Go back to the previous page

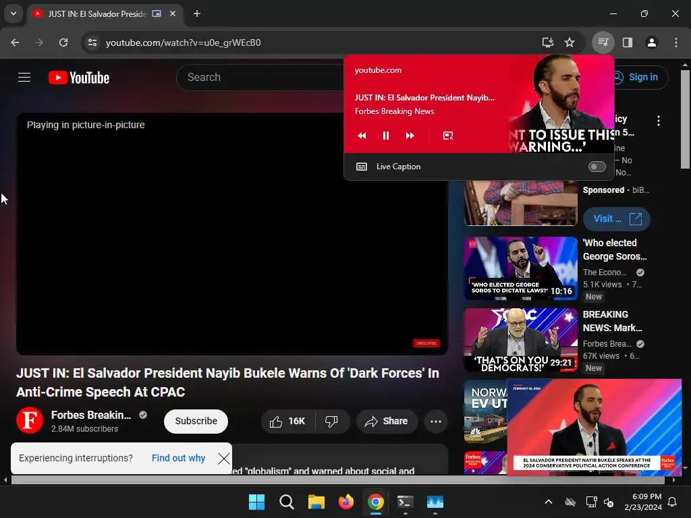click(x=15, y=42)
